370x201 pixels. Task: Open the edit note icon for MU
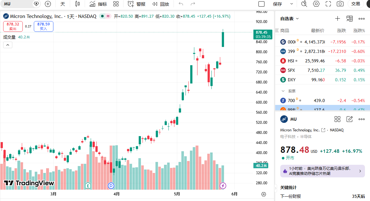click(x=349, y=119)
